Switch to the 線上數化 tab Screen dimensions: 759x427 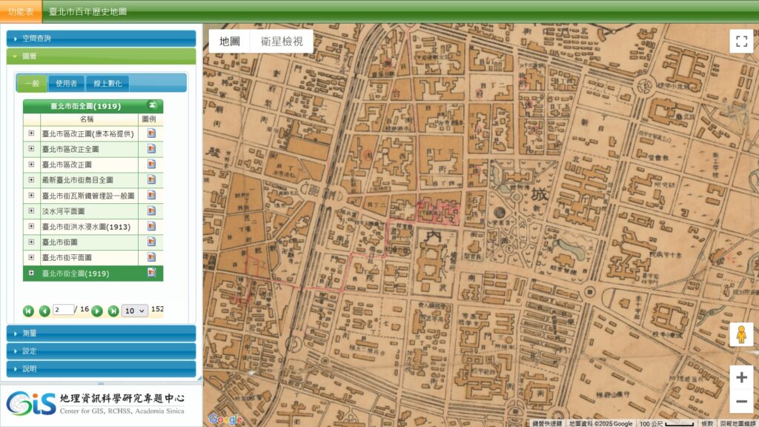pos(107,83)
